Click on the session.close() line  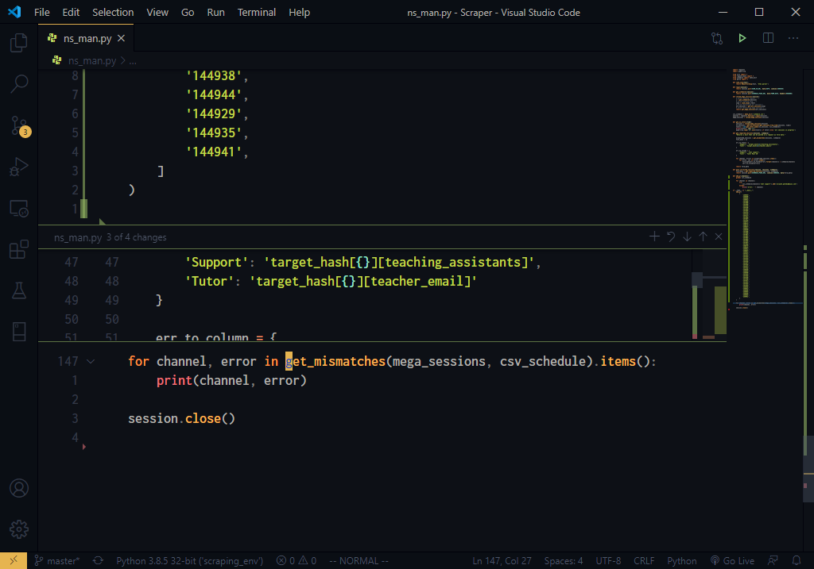click(182, 419)
